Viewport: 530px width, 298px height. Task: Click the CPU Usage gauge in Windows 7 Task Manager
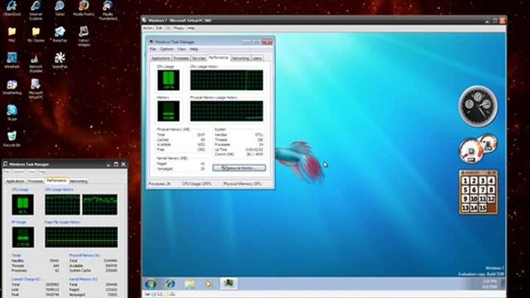click(168, 80)
